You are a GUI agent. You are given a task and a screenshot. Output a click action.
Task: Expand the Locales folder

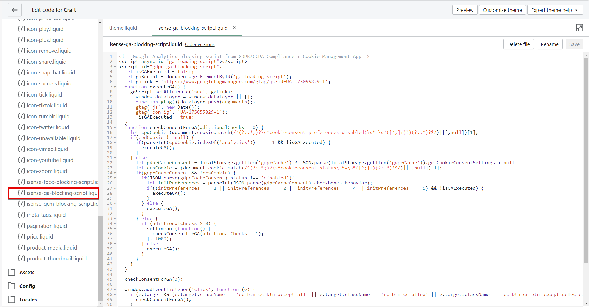22,300
